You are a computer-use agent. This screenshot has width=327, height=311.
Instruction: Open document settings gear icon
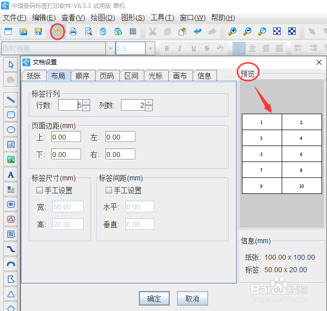[x=58, y=31]
